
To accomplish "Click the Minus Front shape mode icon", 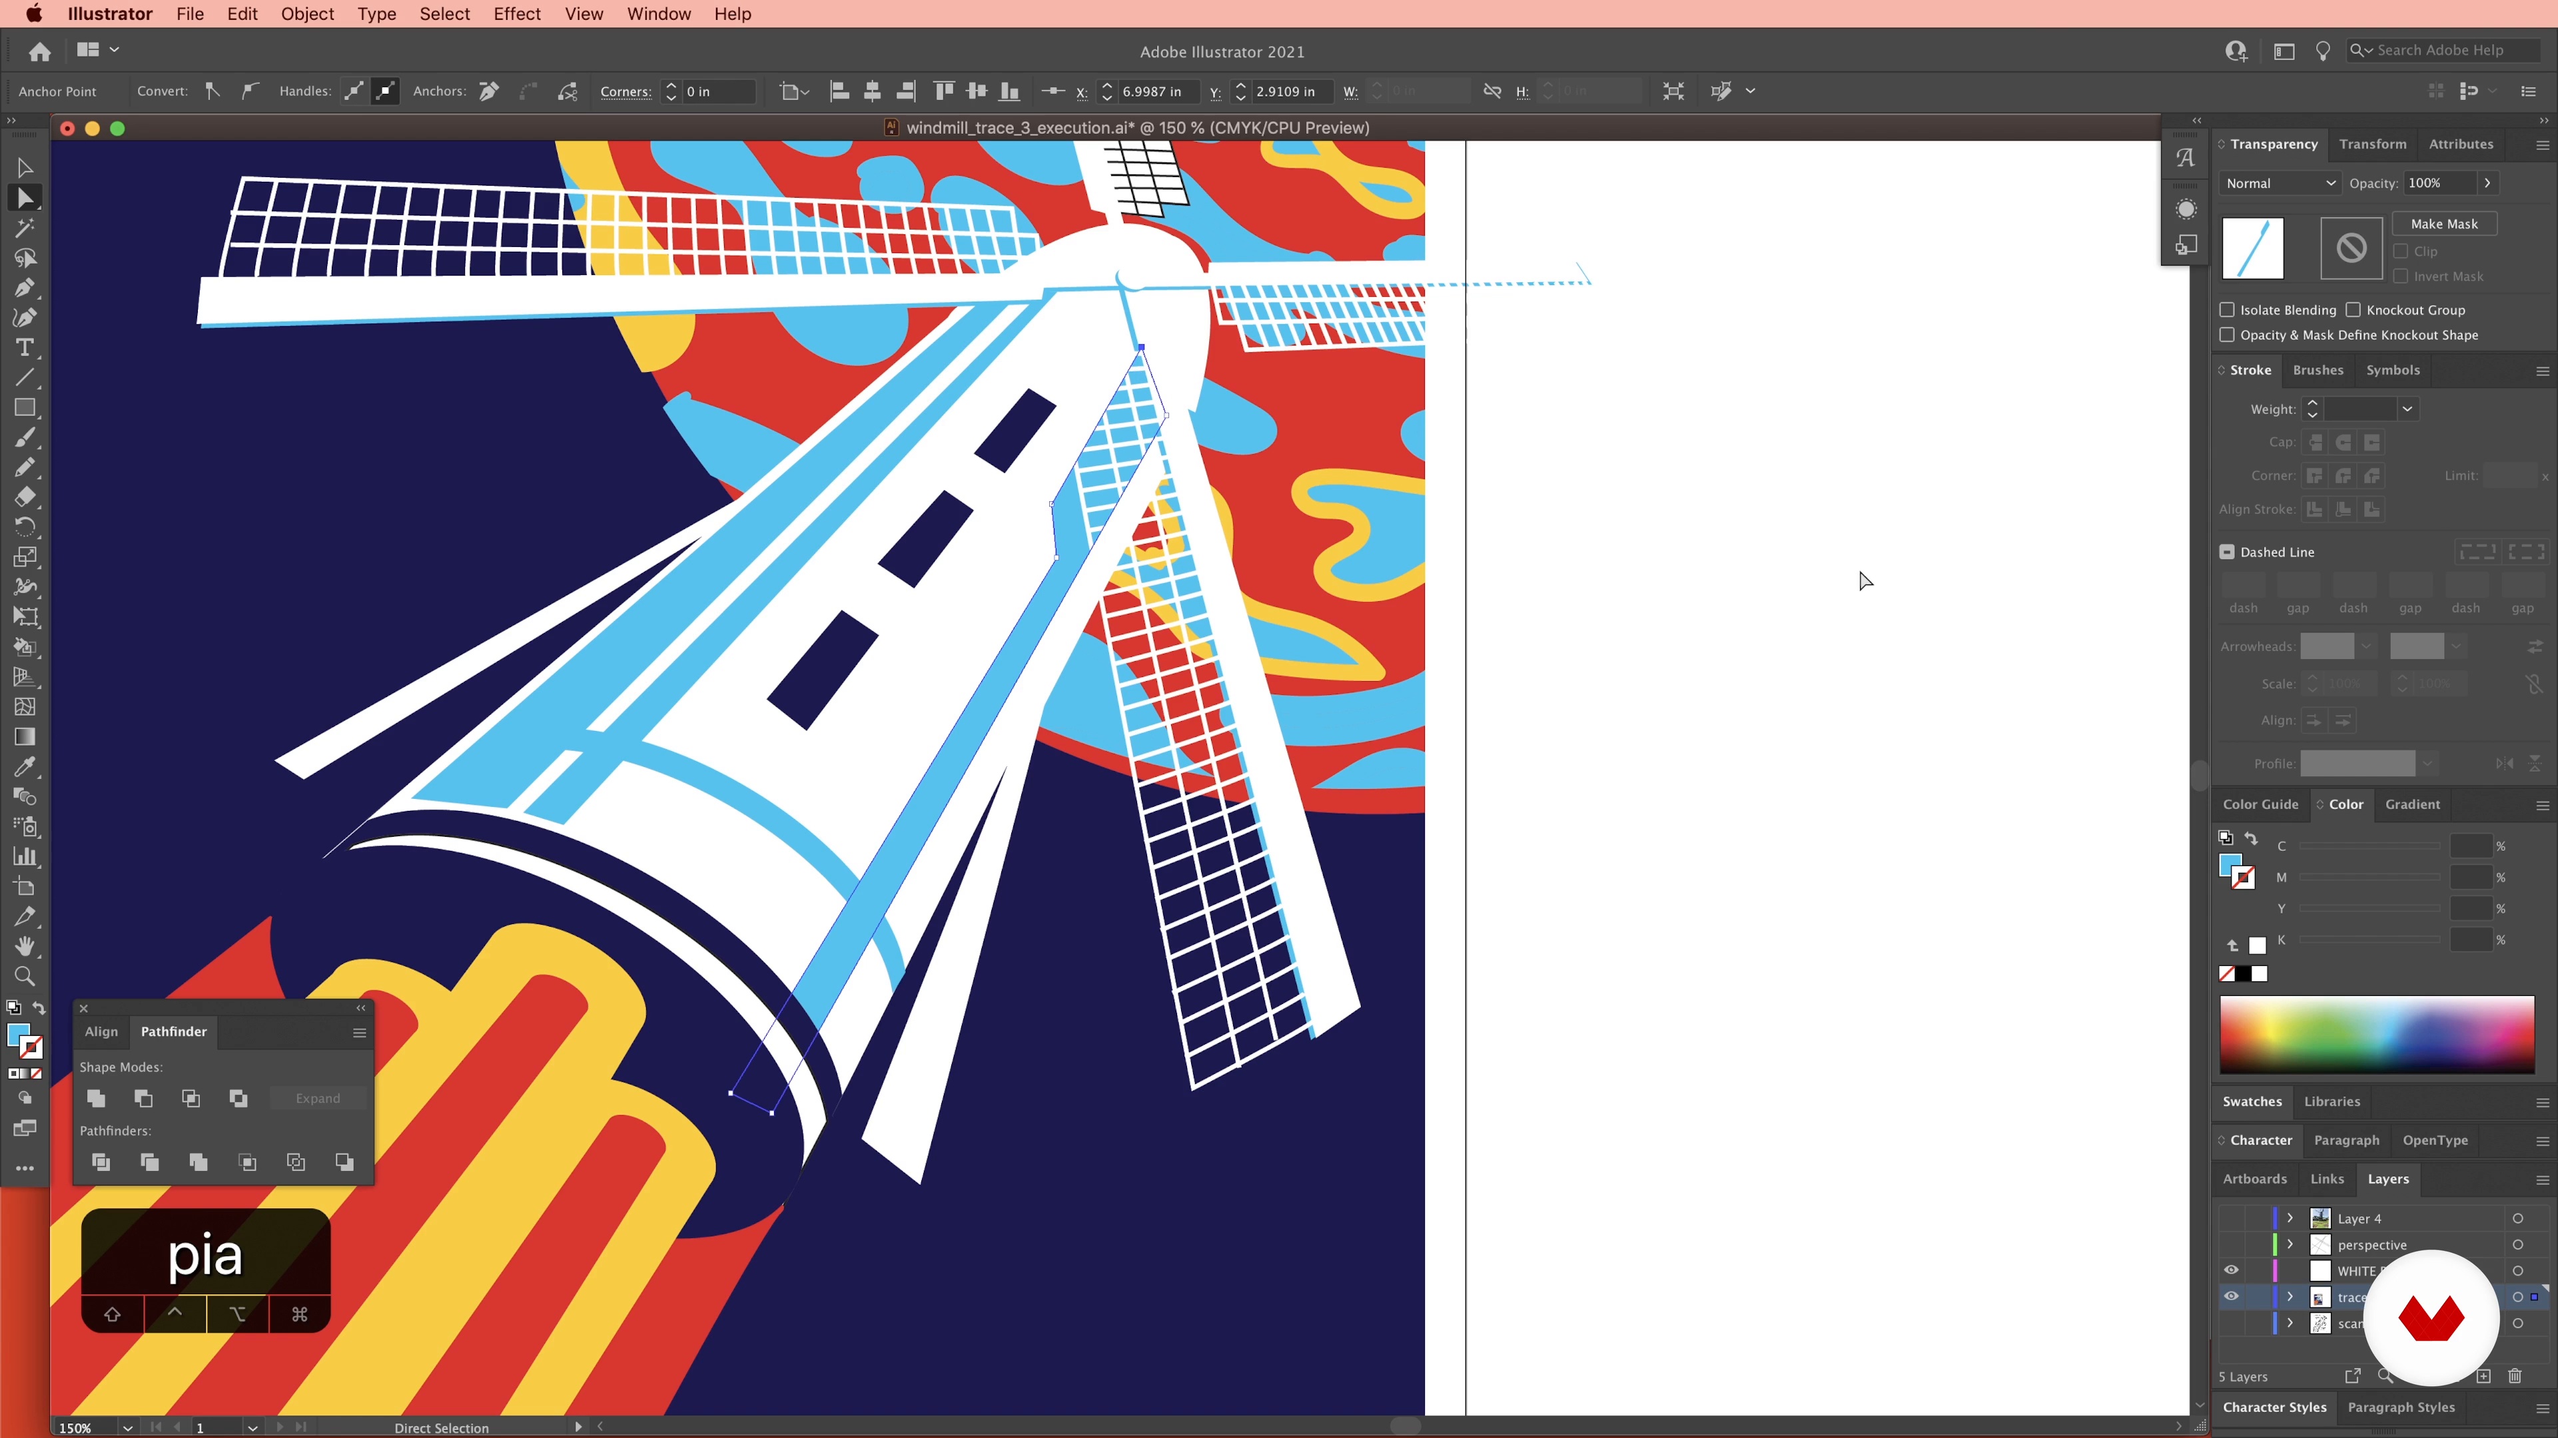I will coord(144,1098).
